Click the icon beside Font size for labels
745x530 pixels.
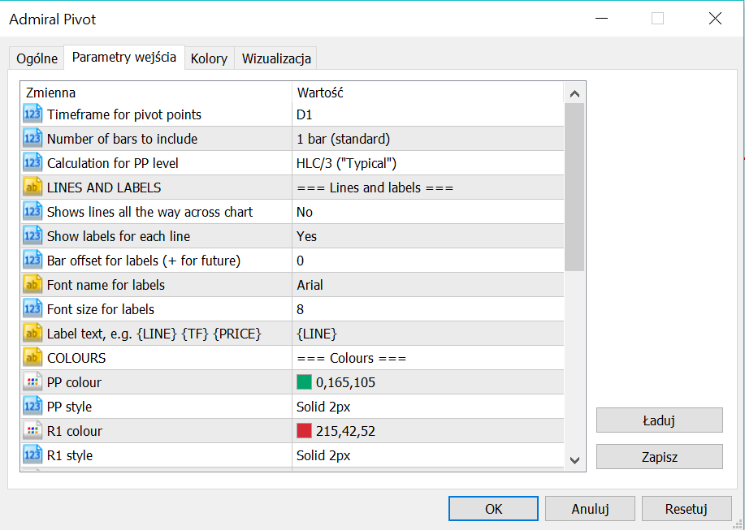click(32, 309)
